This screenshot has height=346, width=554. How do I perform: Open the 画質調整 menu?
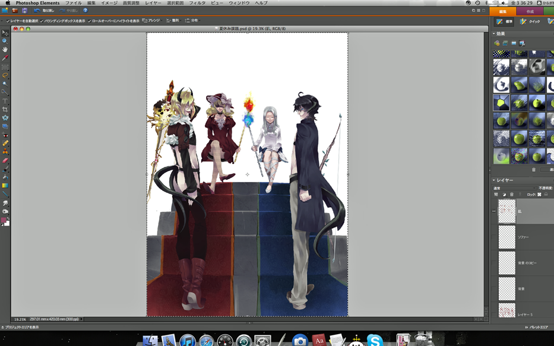tap(131, 3)
